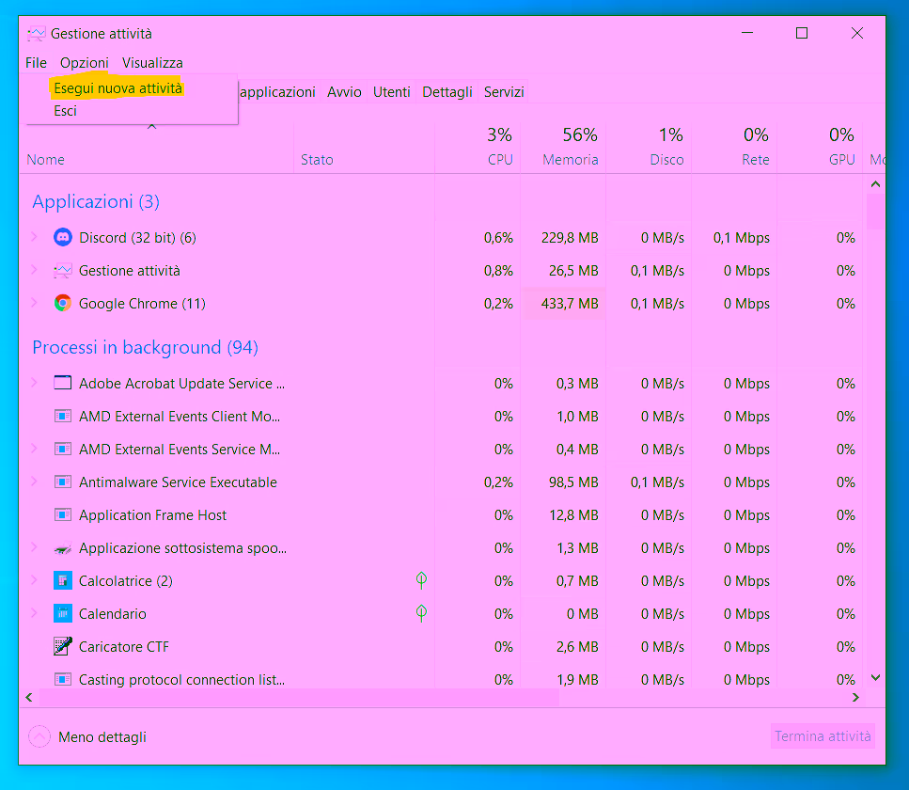Screen dimensions: 909x790
Task: Choose Esci in the File menu
Action: point(66,111)
